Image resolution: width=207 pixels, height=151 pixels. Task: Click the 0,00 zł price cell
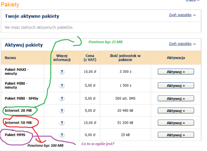coord(90,135)
